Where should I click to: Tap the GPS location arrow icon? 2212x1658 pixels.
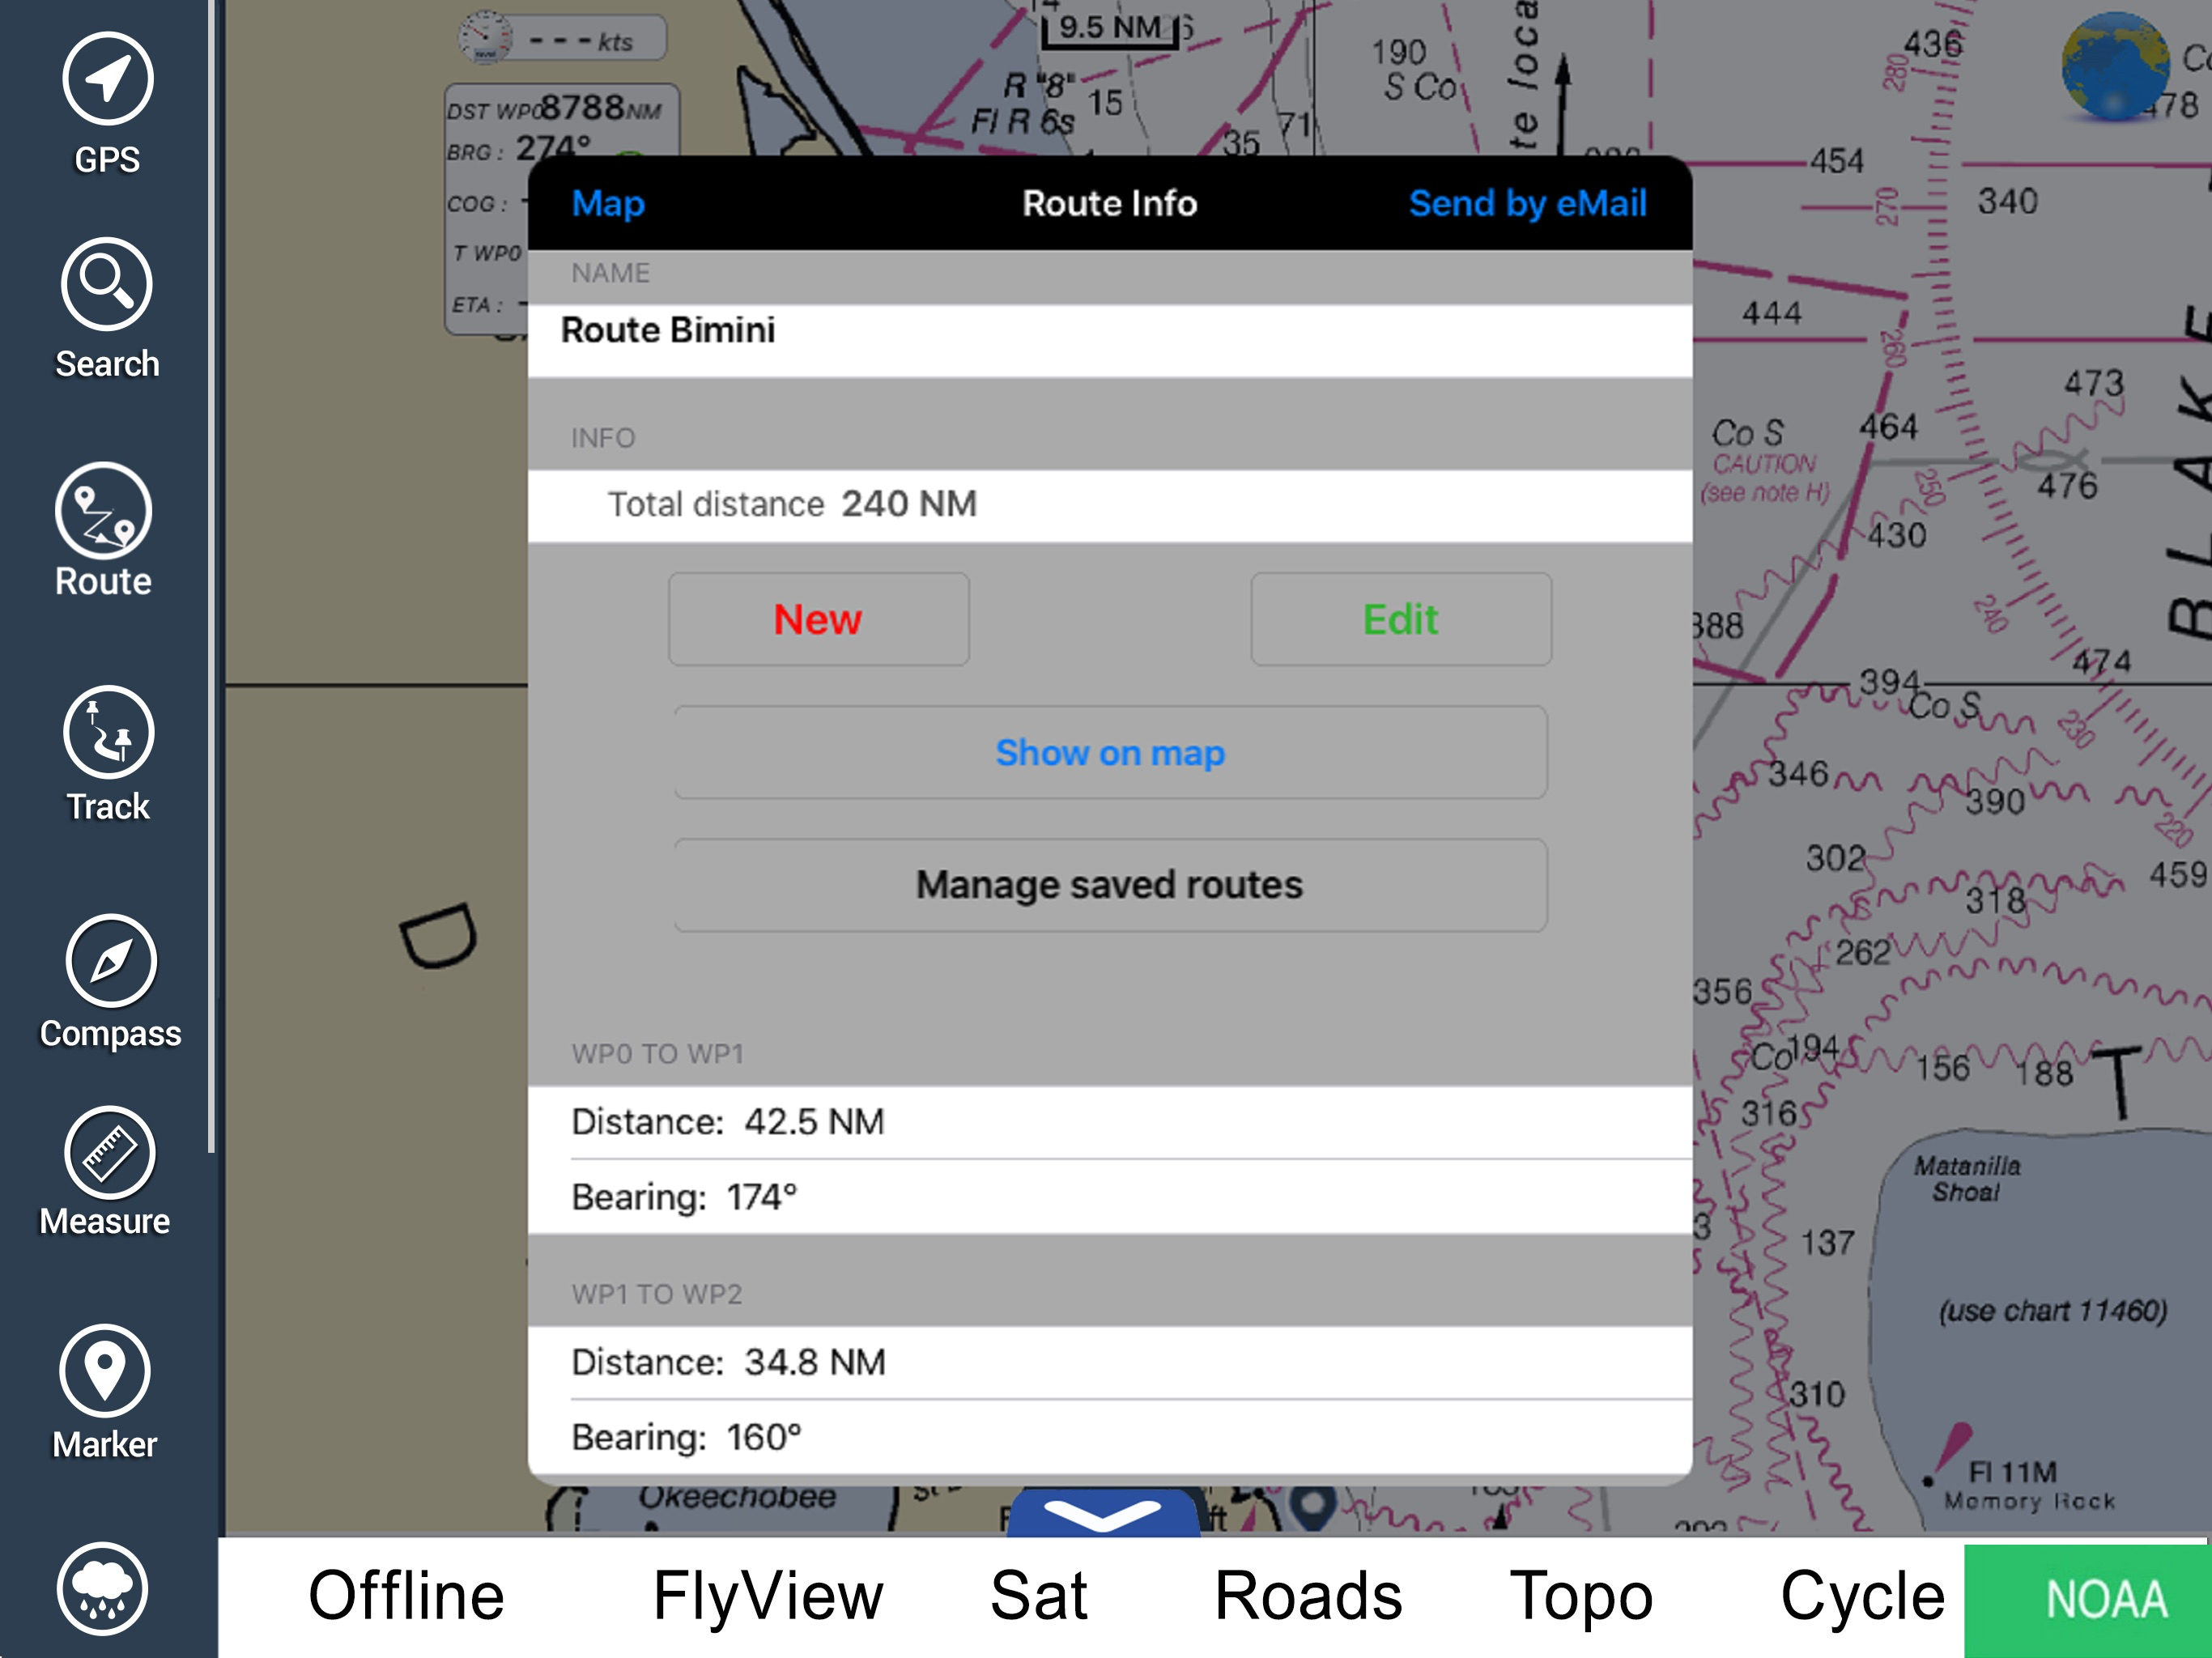pos(107,79)
